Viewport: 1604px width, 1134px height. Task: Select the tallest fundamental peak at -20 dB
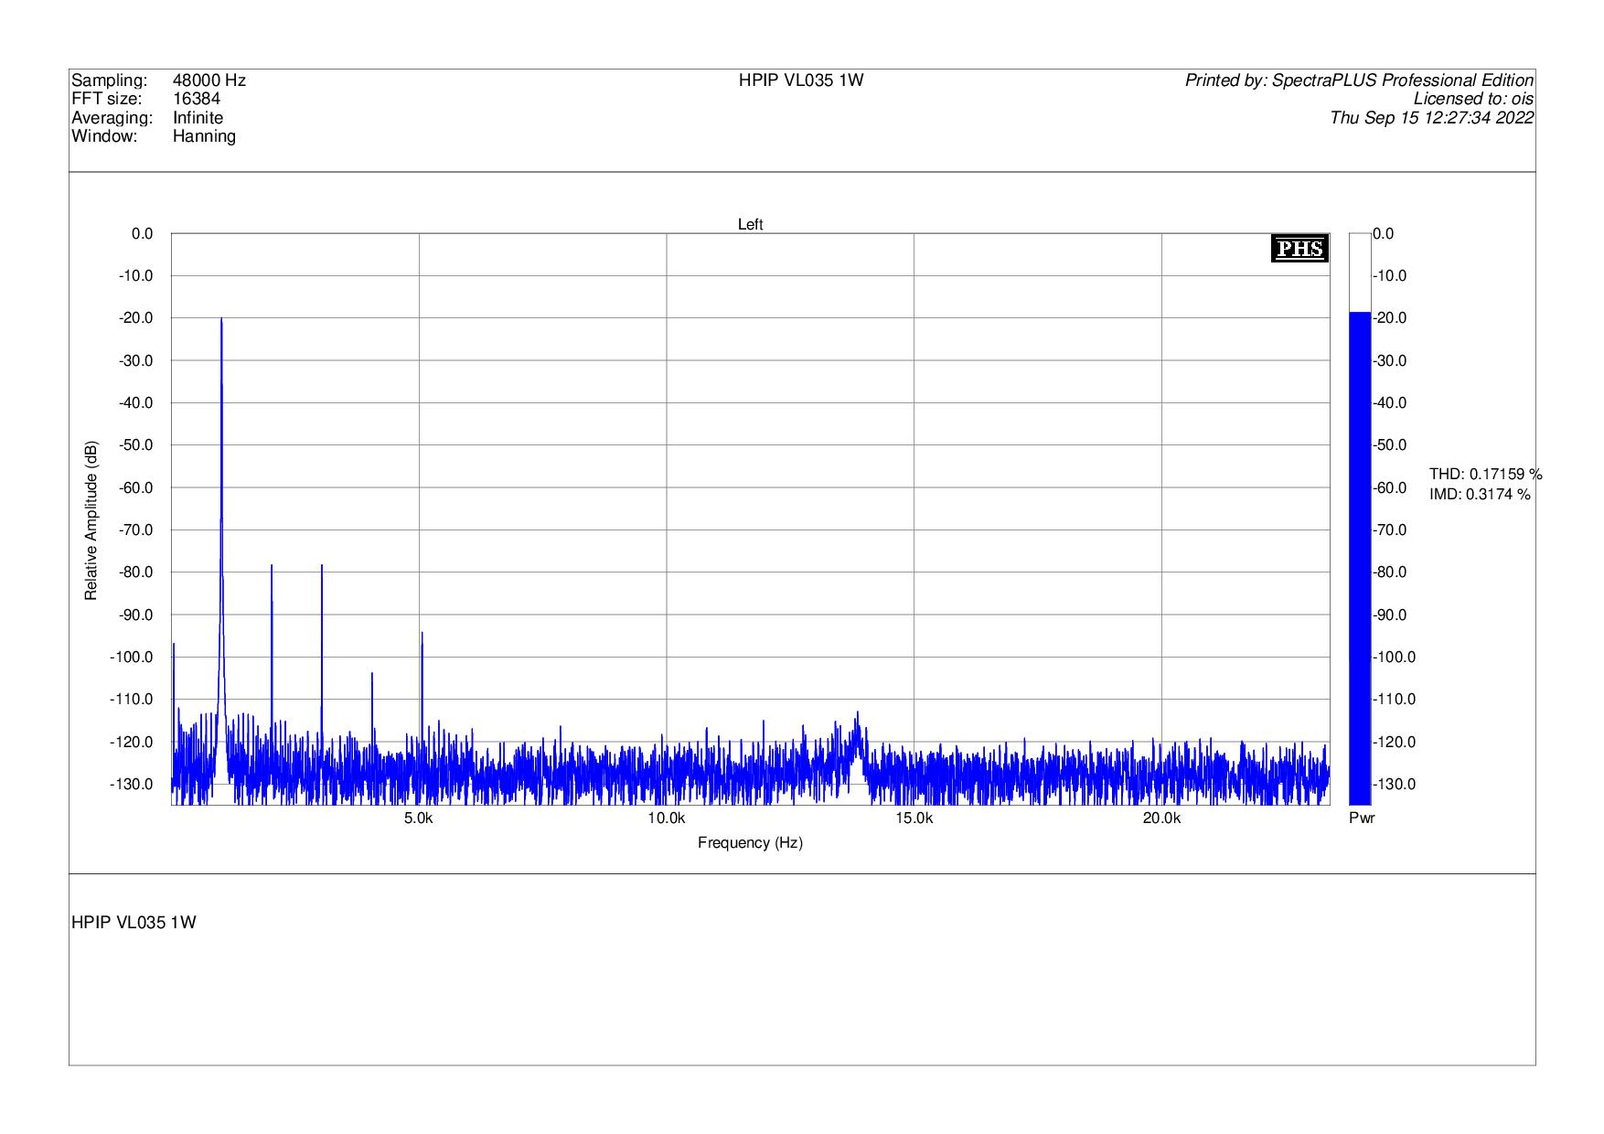pos(221,318)
